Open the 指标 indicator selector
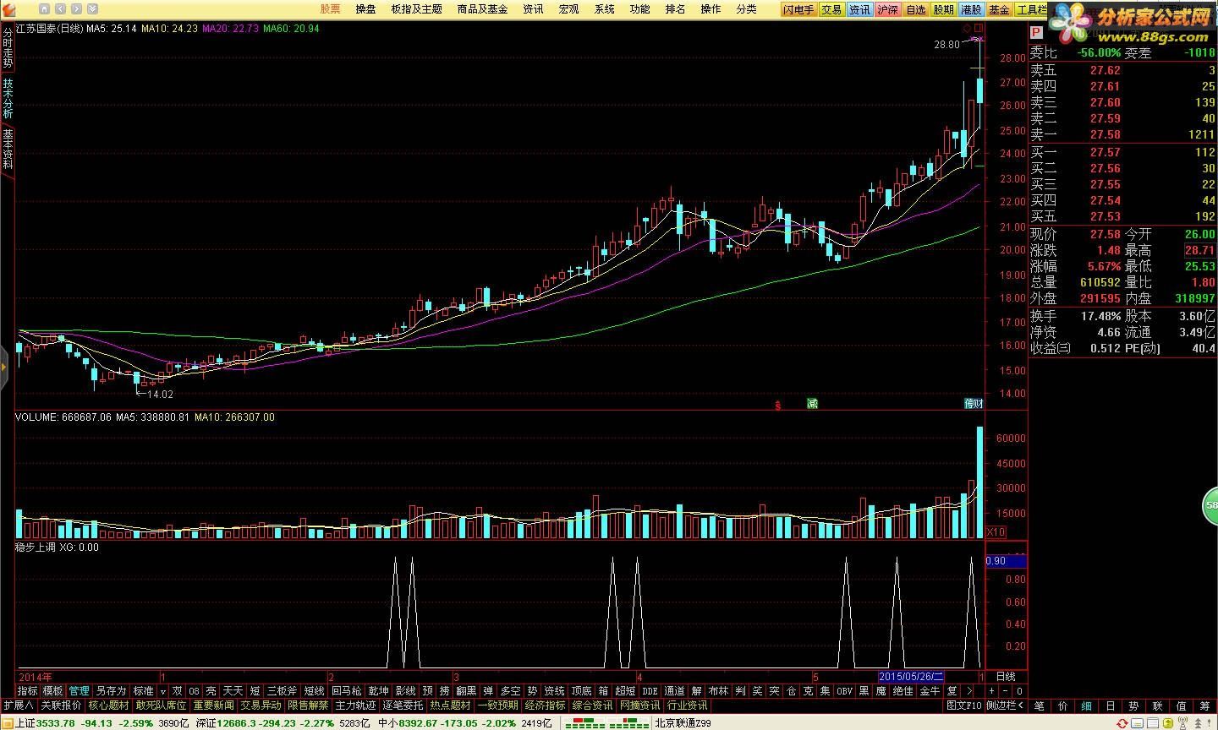Image resolution: width=1218 pixels, height=730 pixels. (x=27, y=691)
